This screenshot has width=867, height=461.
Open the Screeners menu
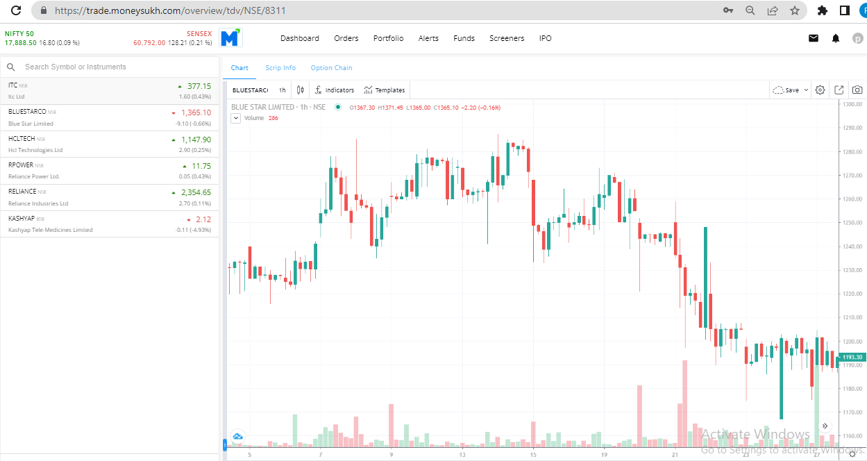tap(507, 38)
